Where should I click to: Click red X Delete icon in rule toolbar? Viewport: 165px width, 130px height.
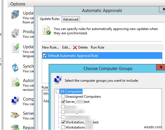[75, 47]
